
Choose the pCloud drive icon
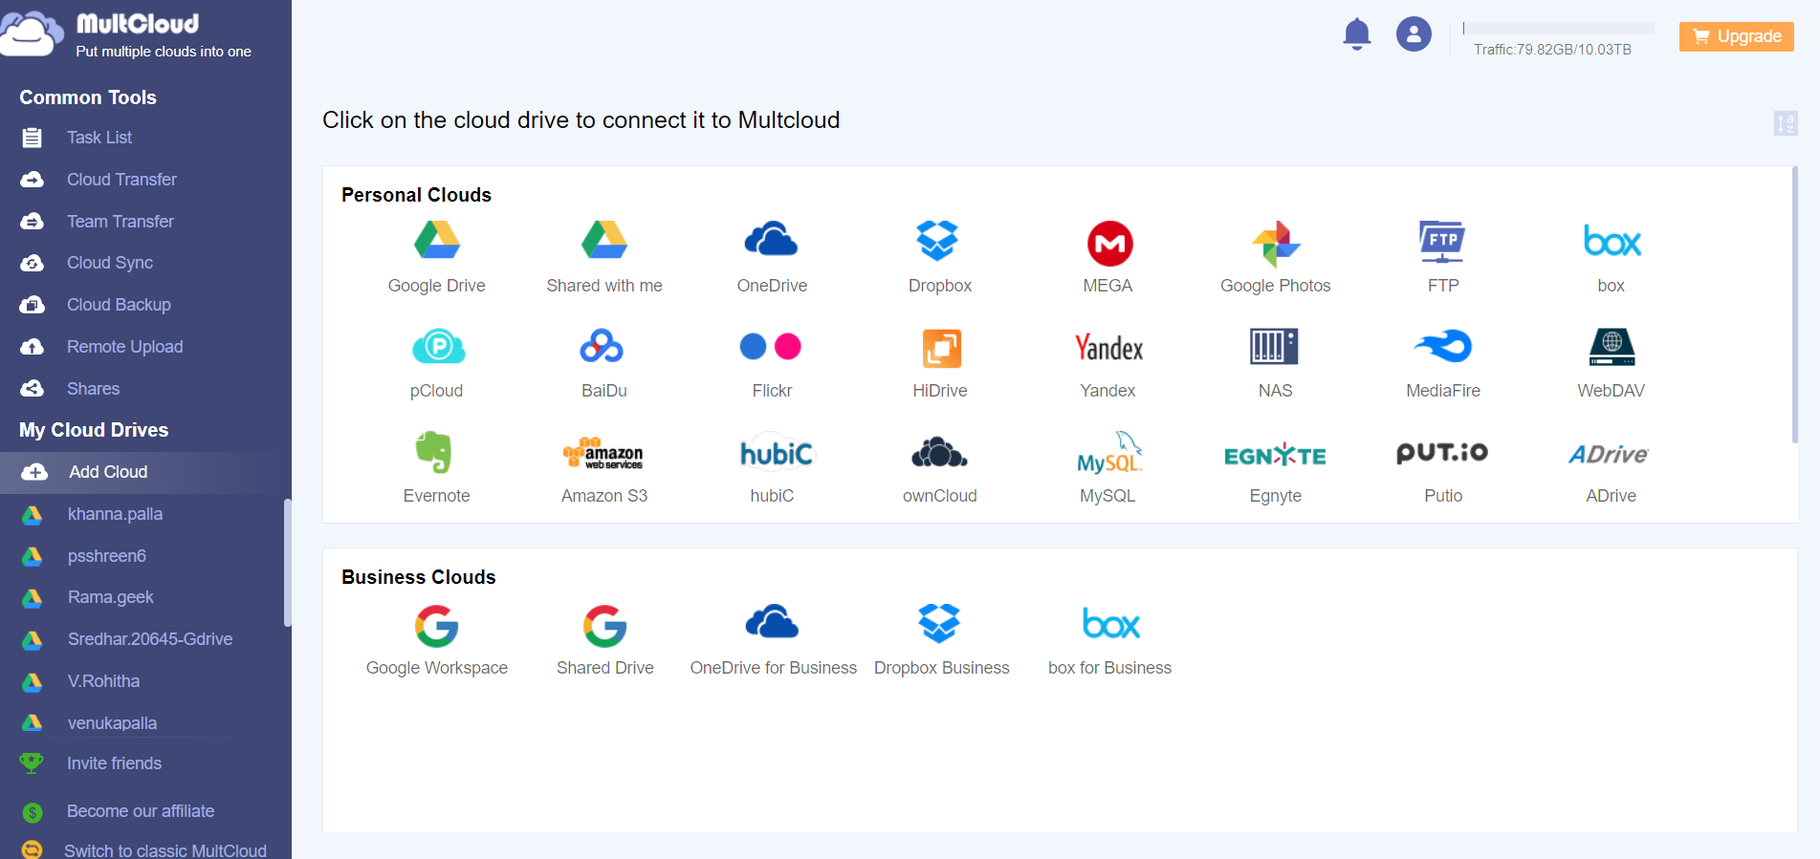(x=437, y=348)
